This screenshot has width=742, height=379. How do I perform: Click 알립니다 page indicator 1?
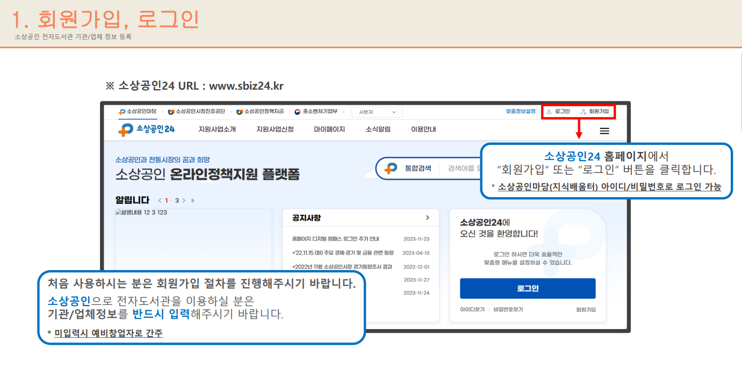coord(167,200)
